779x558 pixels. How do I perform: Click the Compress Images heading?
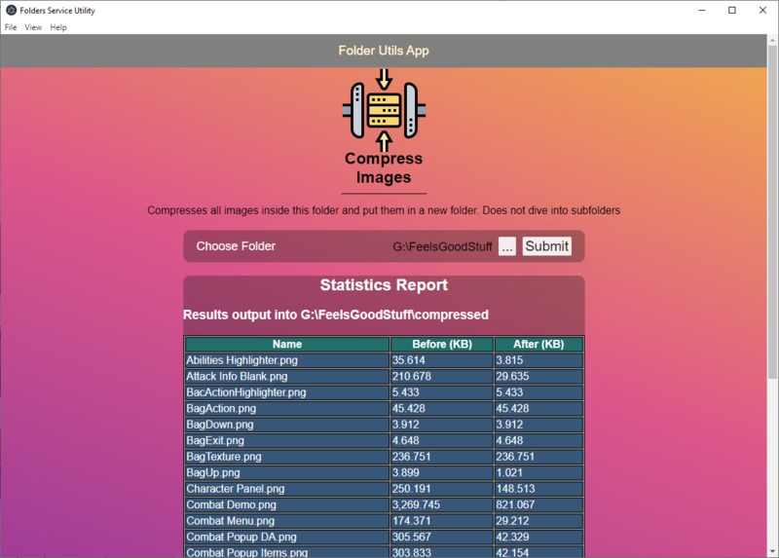(384, 167)
